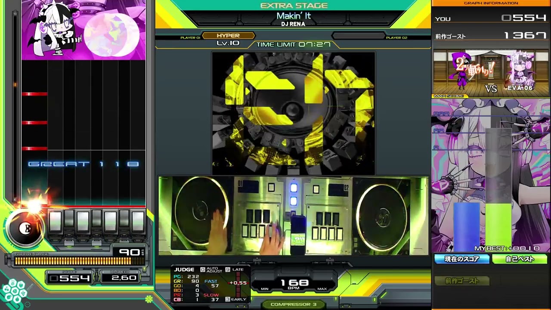Click the 90 percent gauge value
The image size is (551, 310).
(x=129, y=252)
